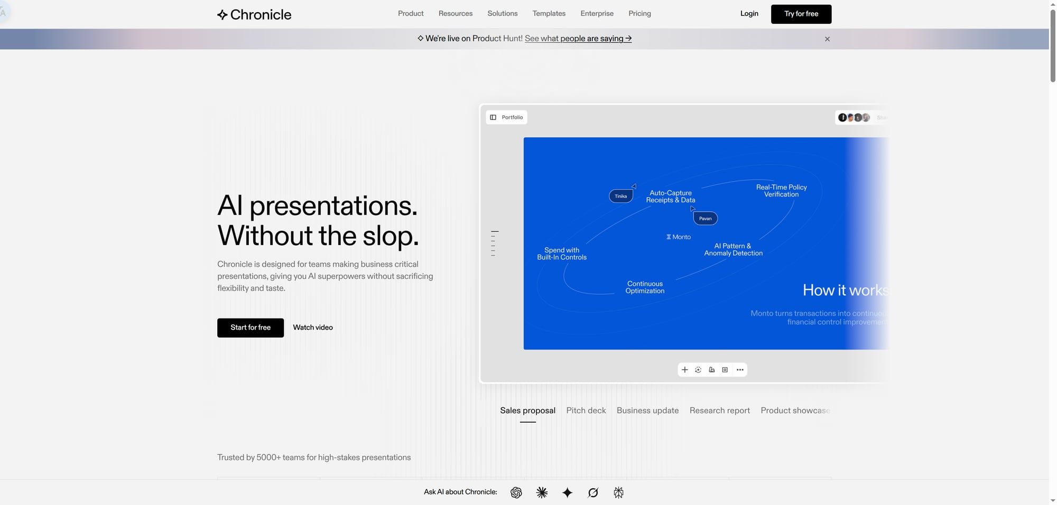
Task: Click the collaborator avatars in the preview
Action: tap(854, 117)
